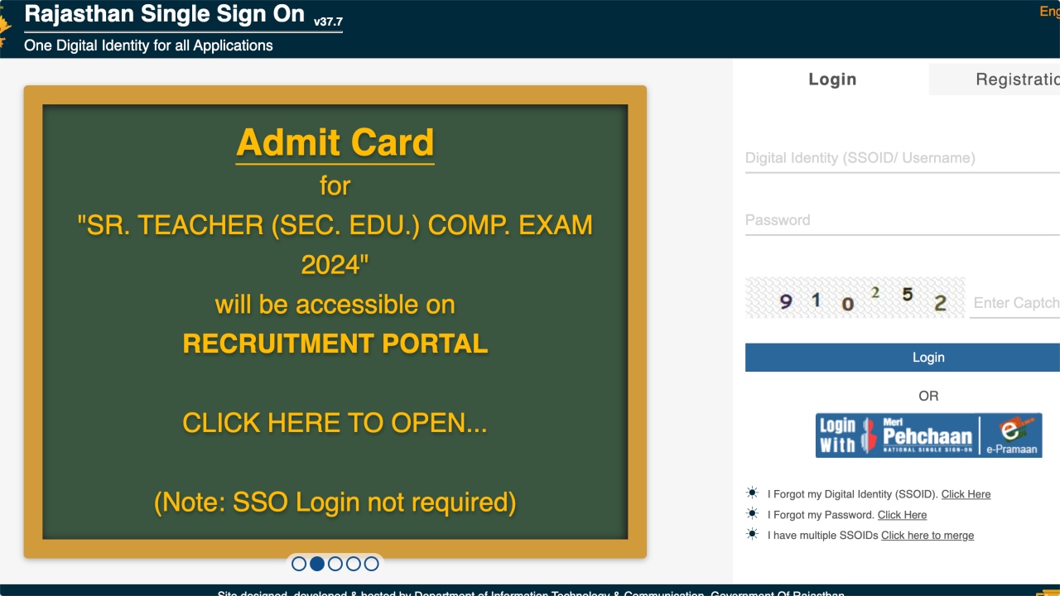
Task: Click the sun icon beside forgot SSOID option
Action: (752, 493)
